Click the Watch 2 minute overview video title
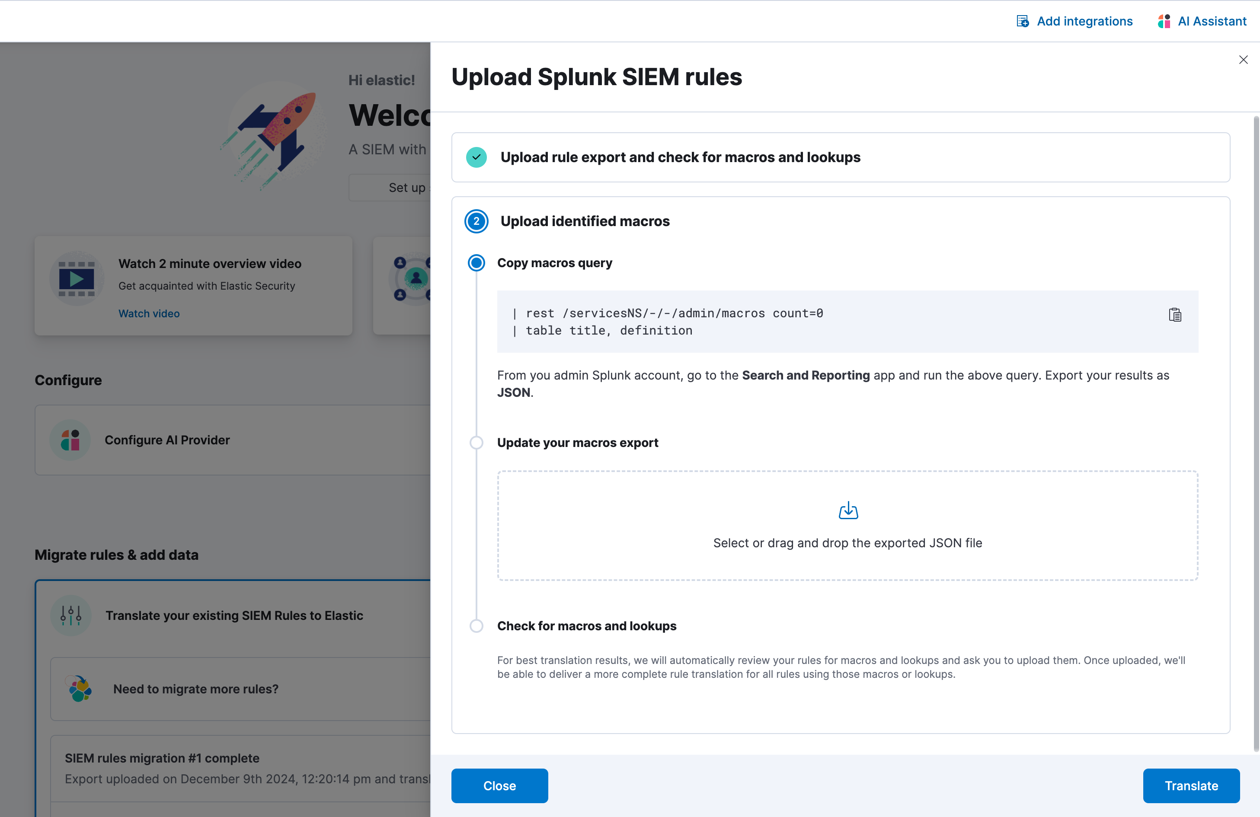Image resolution: width=1260 pixels, height=817 pixels. click(210, 264)
